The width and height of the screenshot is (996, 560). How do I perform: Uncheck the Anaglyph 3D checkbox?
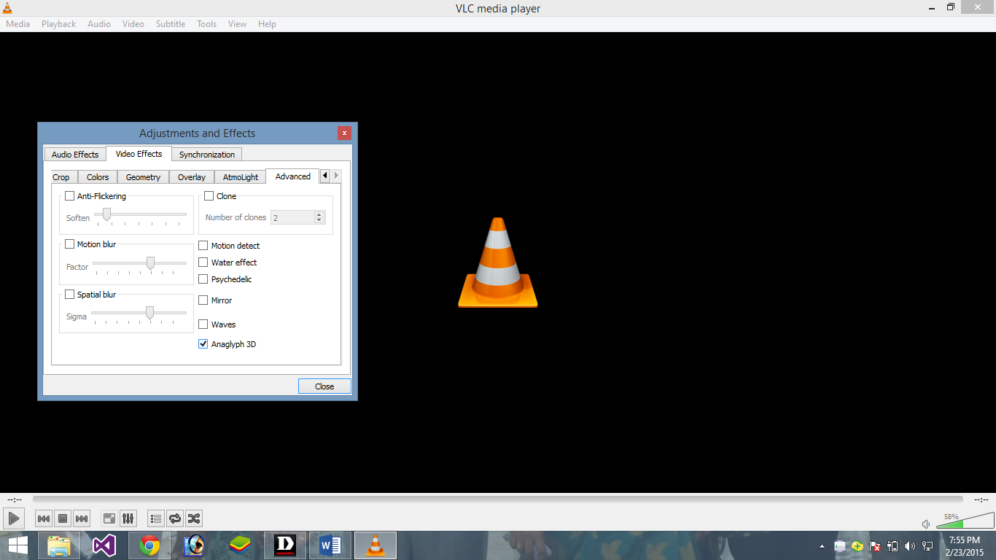click(203, 344)
